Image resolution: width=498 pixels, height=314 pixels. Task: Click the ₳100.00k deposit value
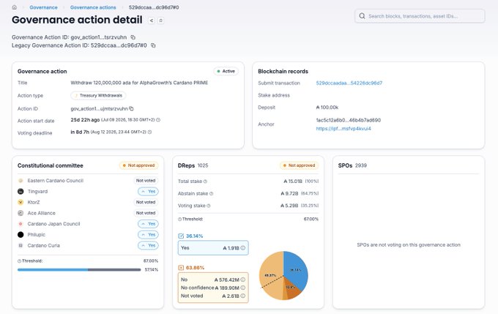(327, 108)
